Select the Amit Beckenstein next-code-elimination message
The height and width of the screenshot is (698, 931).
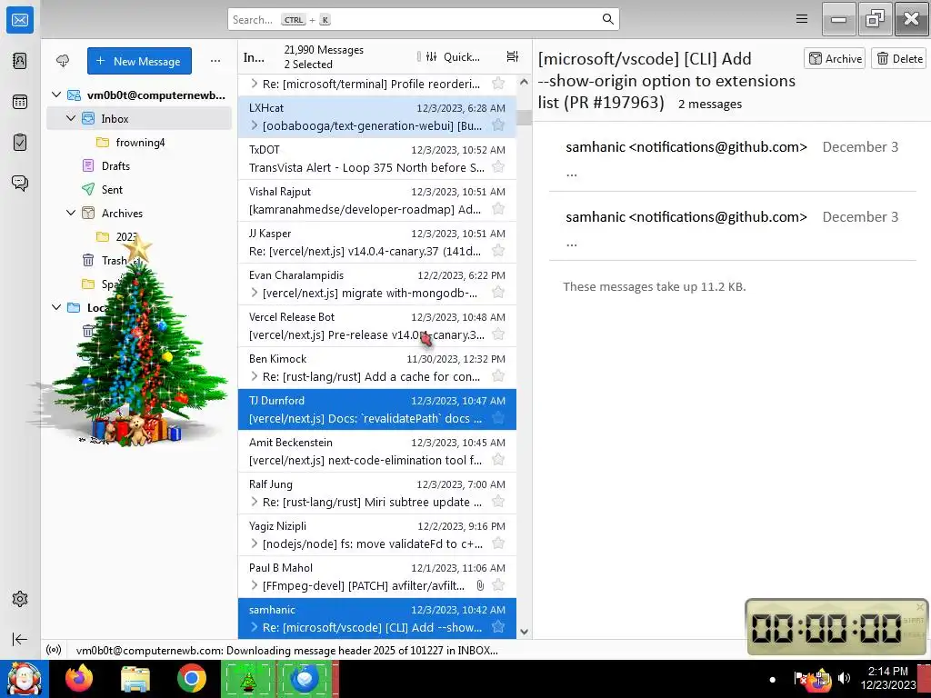tap(377, 452)
